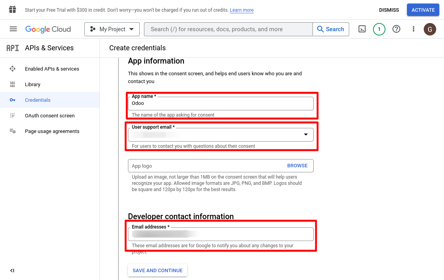Open the Library menu item
The image size is (444, 280).
(33, 85)
